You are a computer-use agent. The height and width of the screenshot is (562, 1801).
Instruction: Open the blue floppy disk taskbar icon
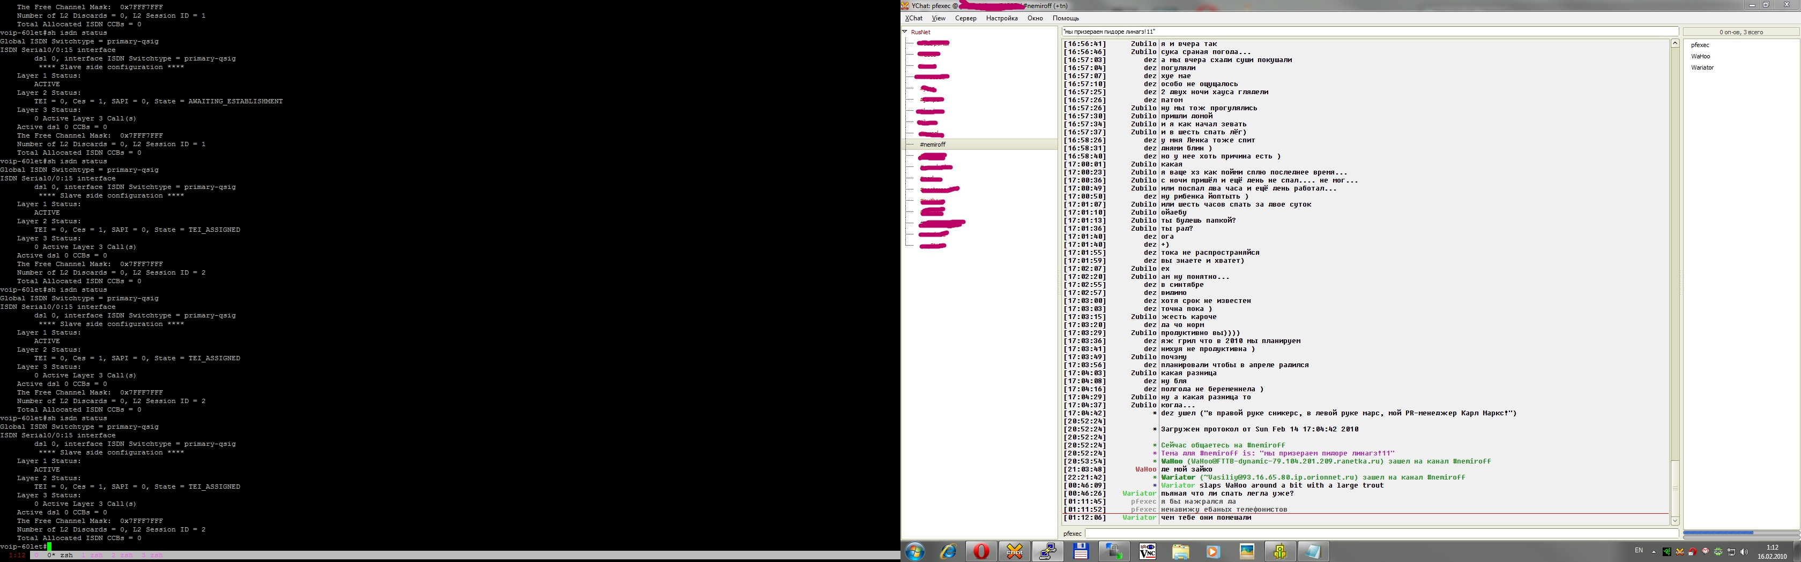[x=1081, y=551]
